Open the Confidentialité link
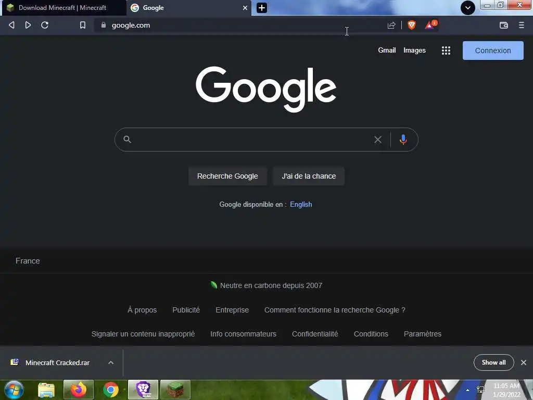533x400 pixels. click(x=315, y=334)
